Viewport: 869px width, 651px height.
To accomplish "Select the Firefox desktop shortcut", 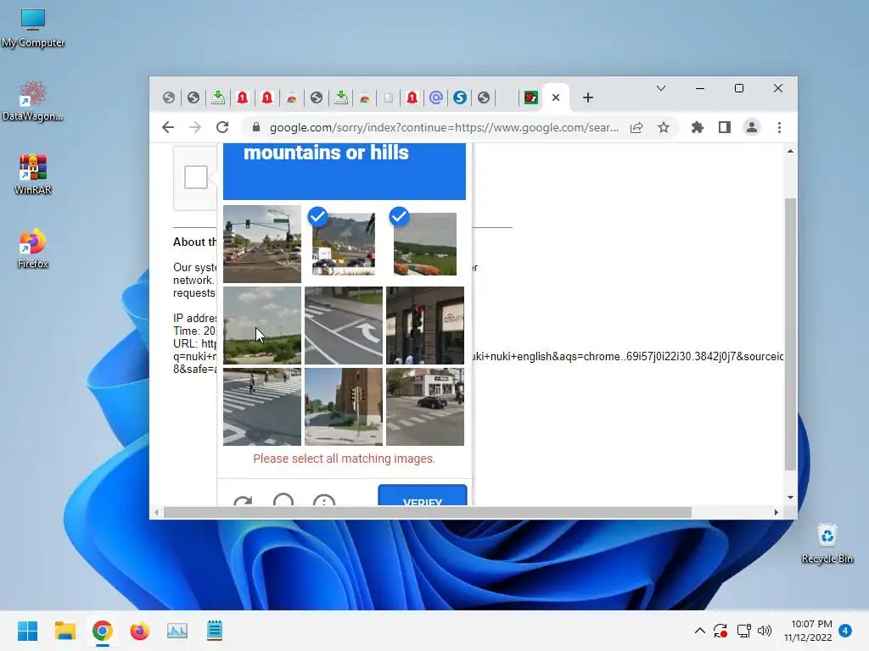I will (x=33, y=248).
